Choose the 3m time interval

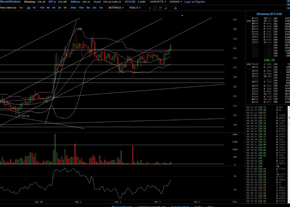click(94, 8)
